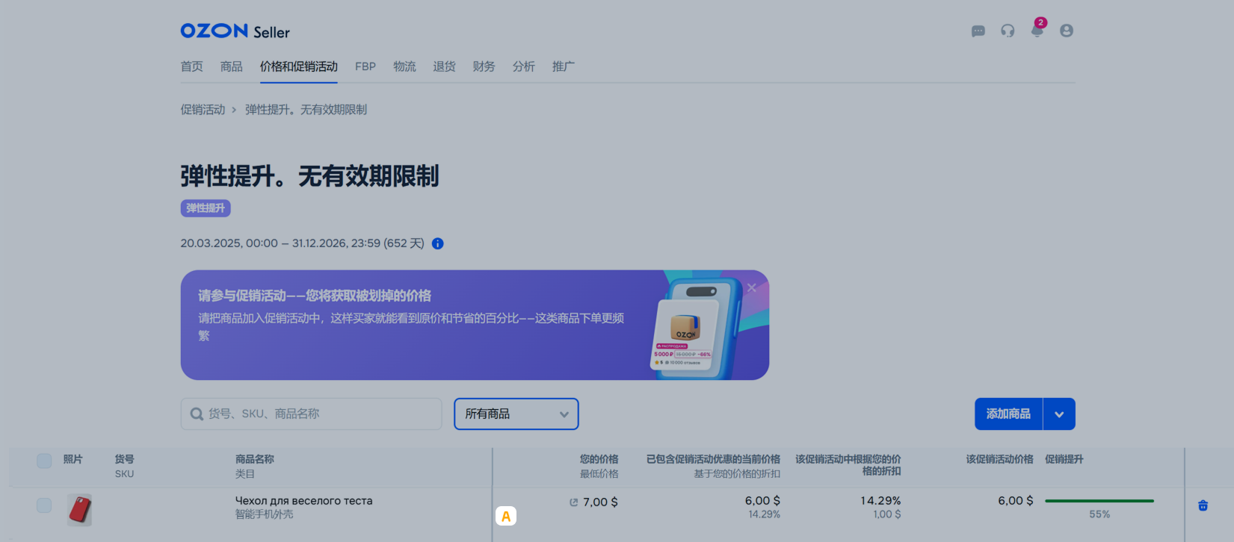Adjust the 55% promotion boost slider
1234x542 pixels.
tap(1099, 501)
